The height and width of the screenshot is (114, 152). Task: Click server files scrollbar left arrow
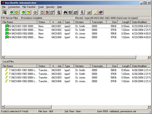coord(3,57)
